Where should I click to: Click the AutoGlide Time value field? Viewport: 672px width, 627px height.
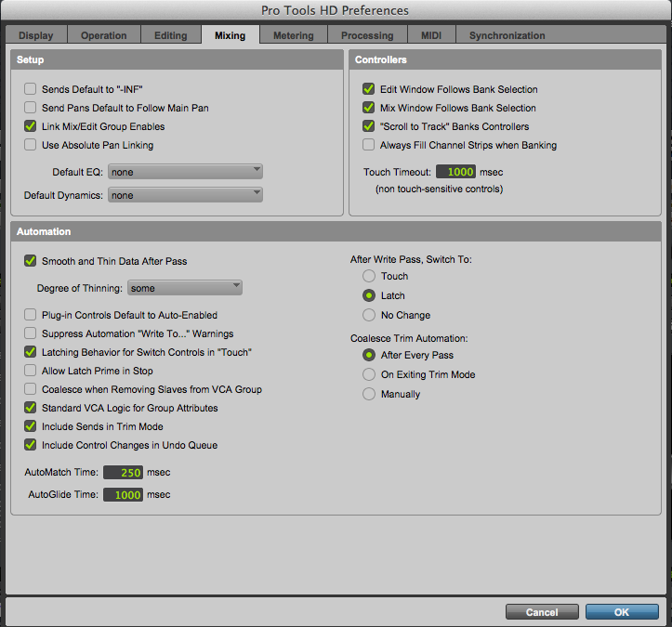point(123,495)
